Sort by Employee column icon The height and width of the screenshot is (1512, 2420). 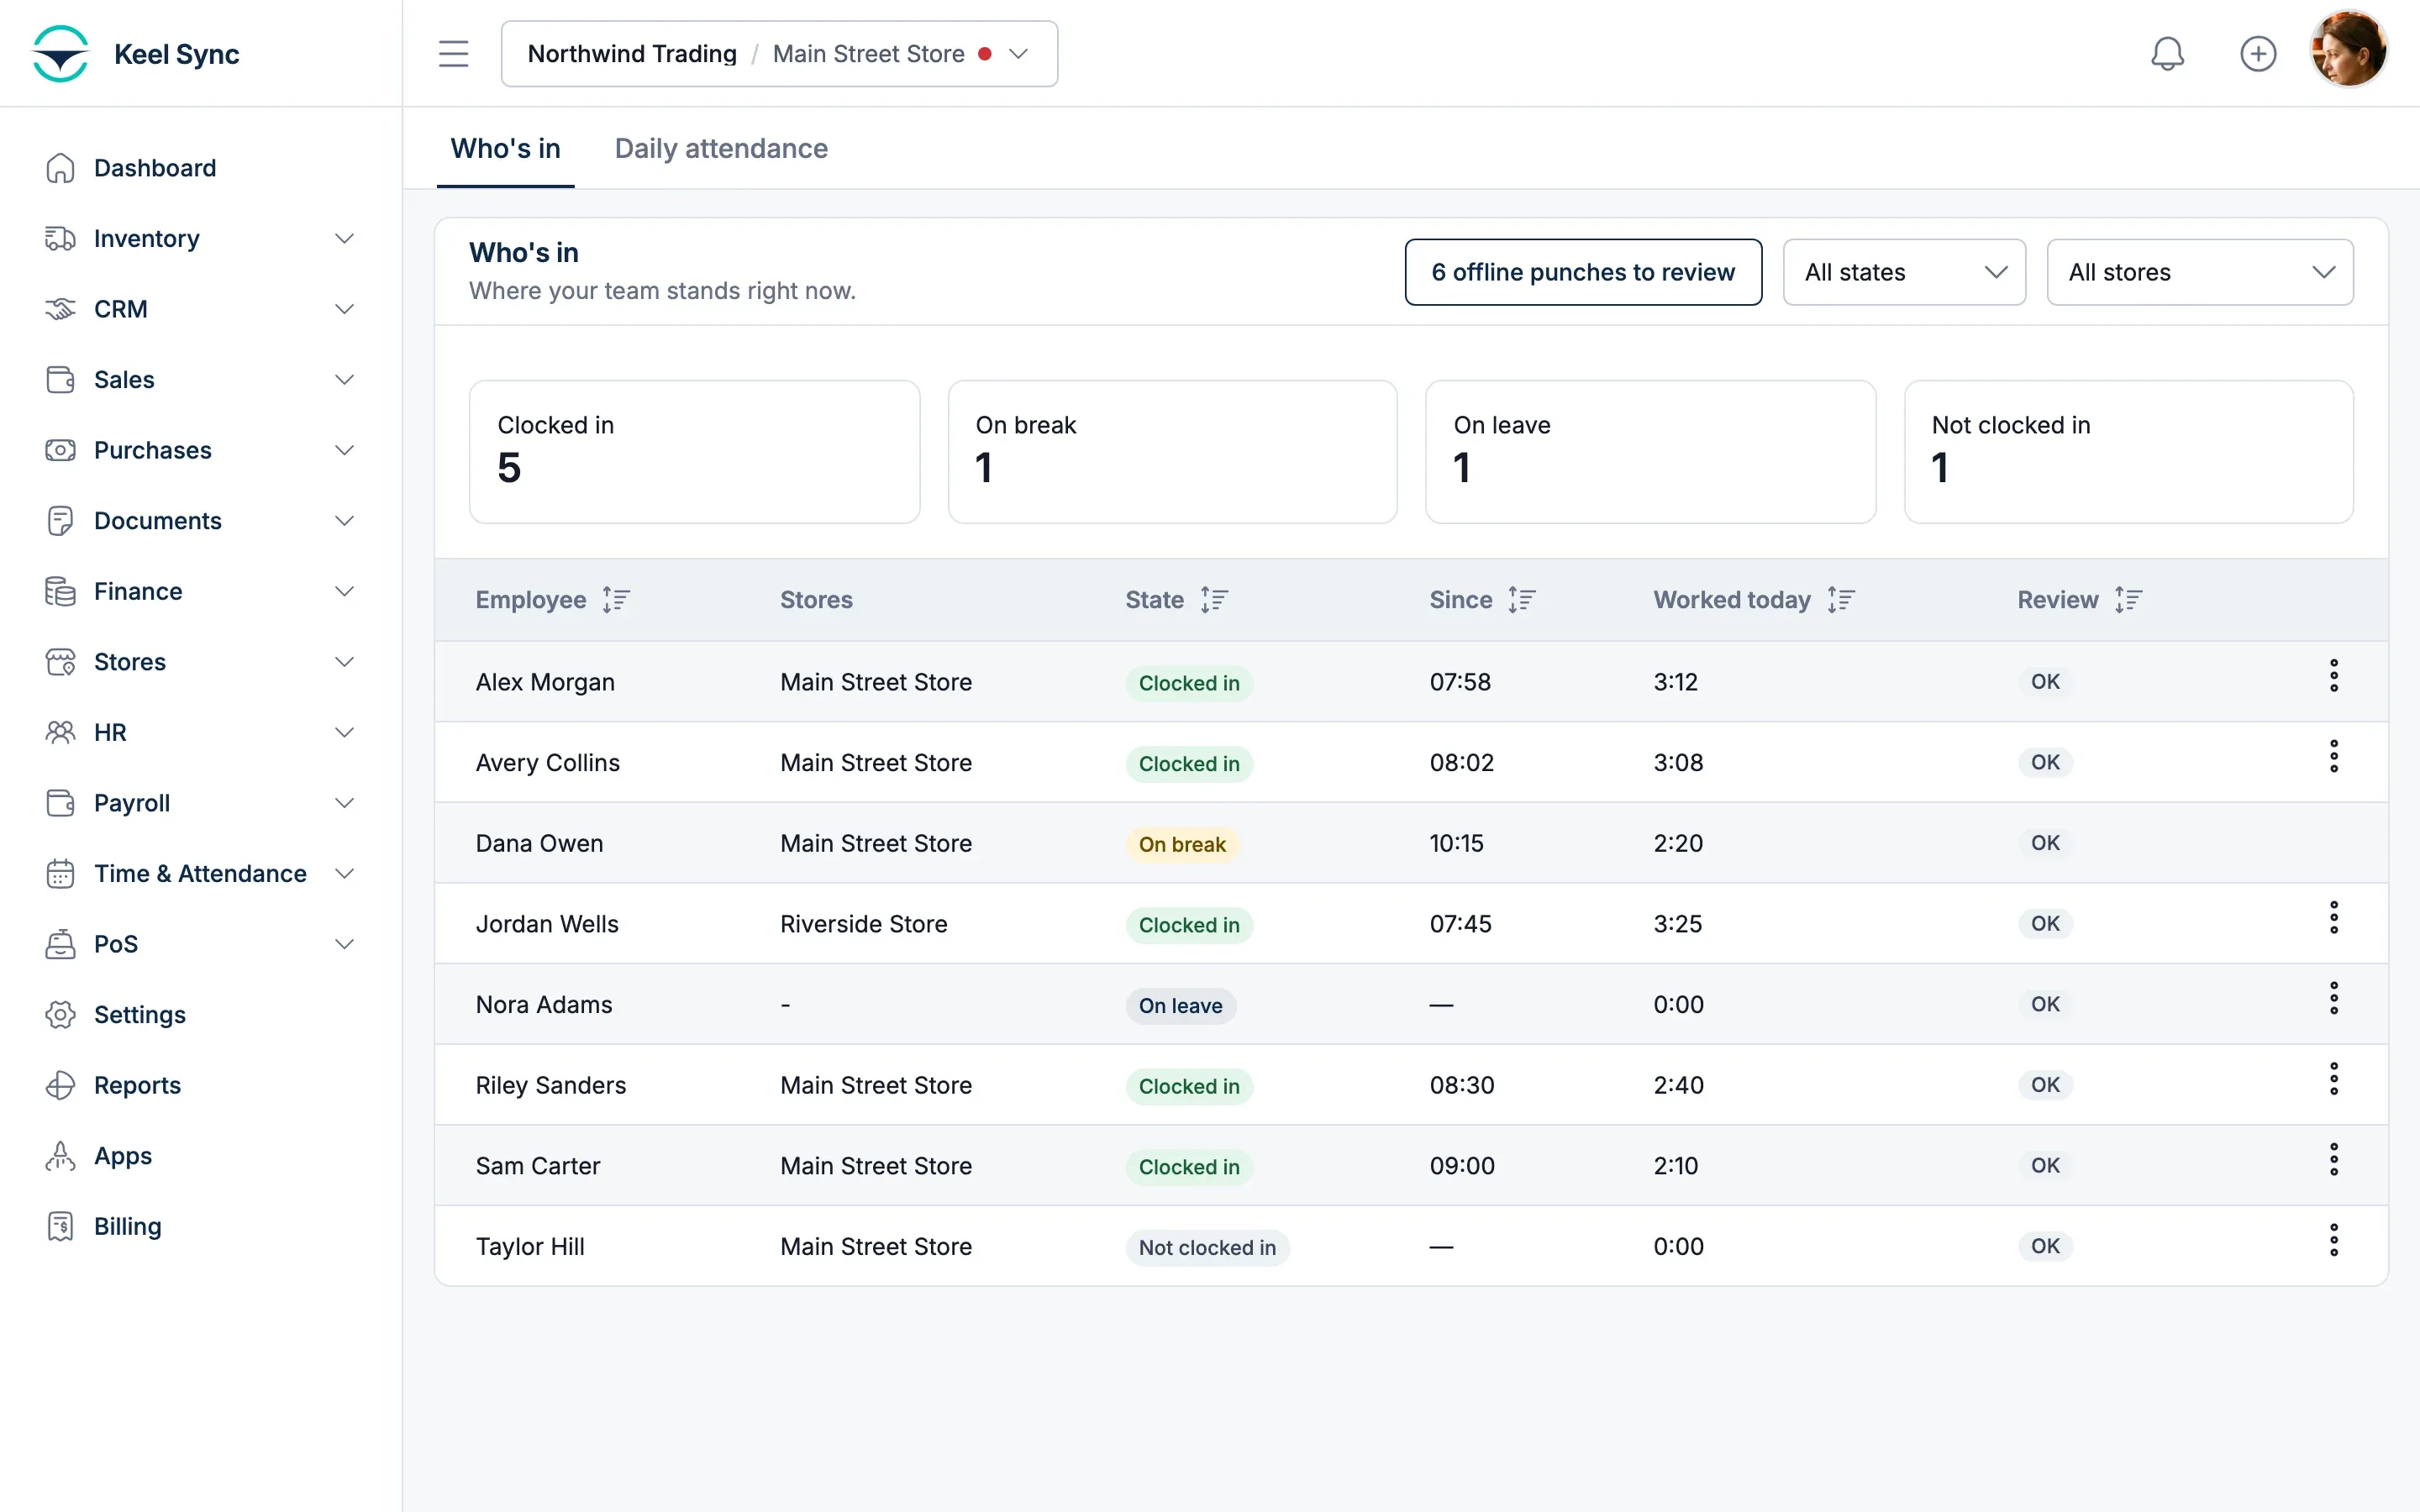pyautogui.click(x=616, y=600)
